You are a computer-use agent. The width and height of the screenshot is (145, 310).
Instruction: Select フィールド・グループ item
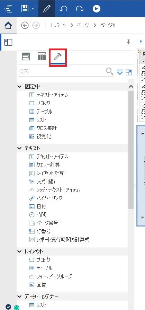pyautogui.click(x=51, y=276)
